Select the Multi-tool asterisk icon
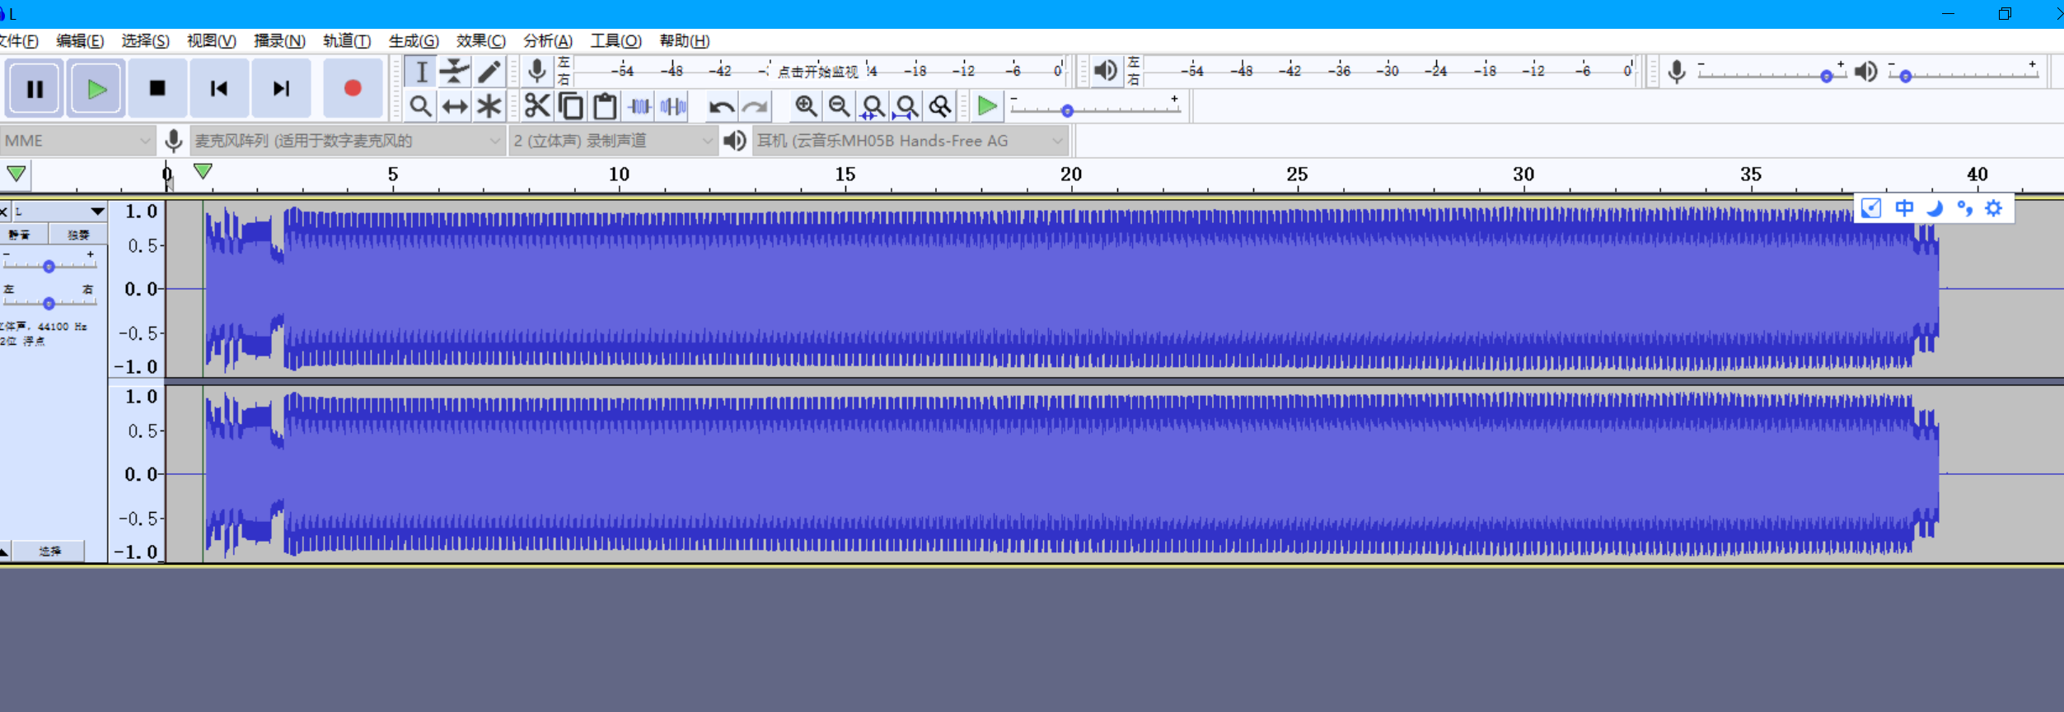Viewport: 2064px width, 712px height. tap(489, 106)
